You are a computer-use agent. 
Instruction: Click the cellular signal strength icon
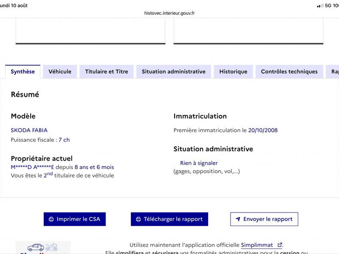(320, 6)
